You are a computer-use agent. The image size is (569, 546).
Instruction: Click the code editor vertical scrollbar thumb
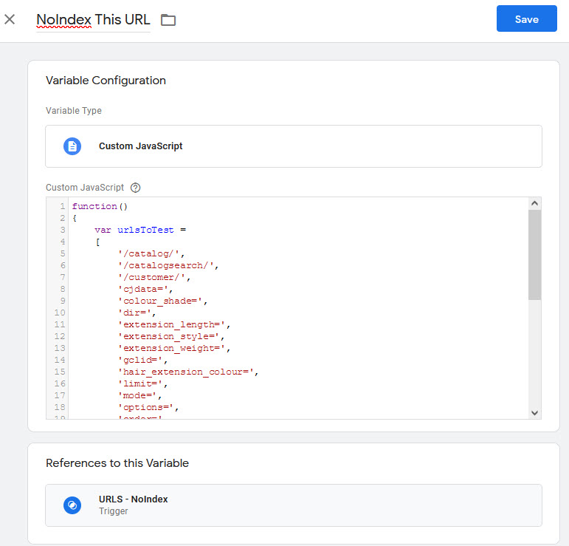pyautogui.click(x=535, y=255)
